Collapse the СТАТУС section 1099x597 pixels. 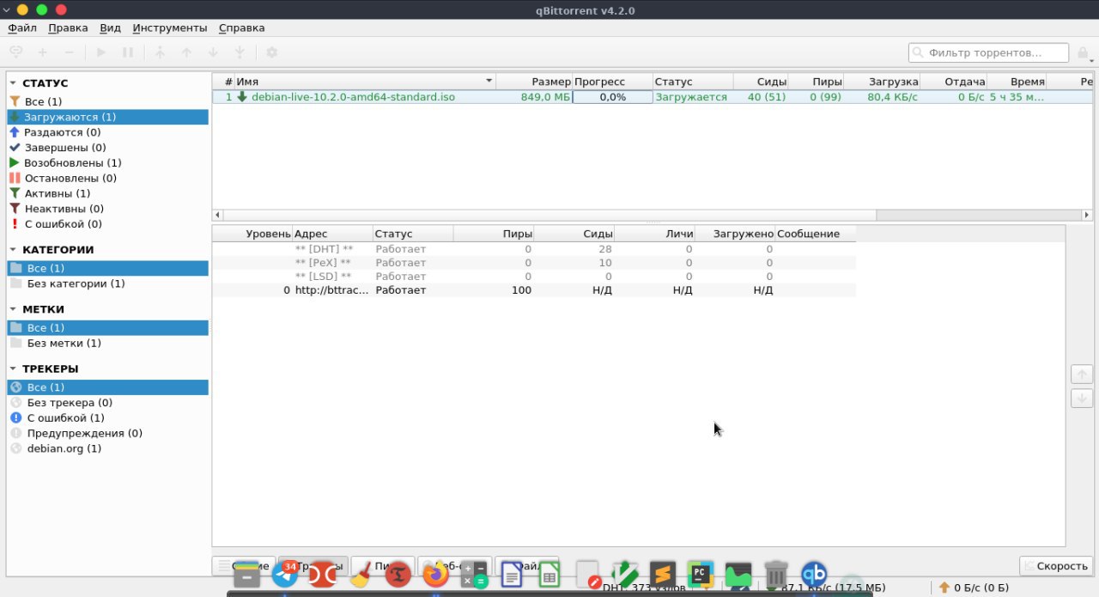click(13, 83)
